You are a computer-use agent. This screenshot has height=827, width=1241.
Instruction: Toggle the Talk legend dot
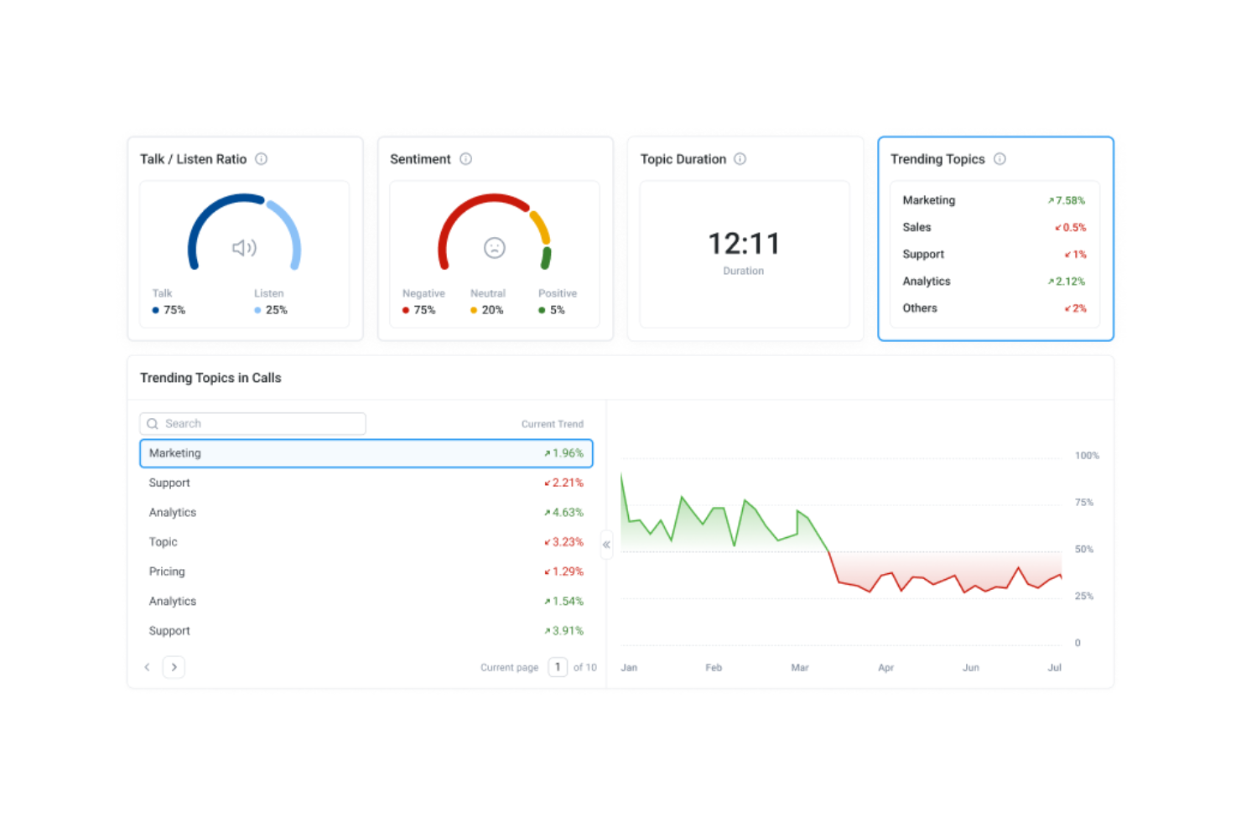(154, 310)
